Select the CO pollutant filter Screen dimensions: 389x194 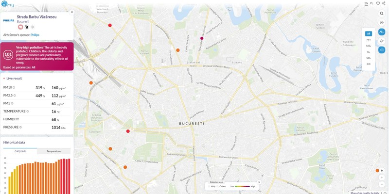coord(369,64)
